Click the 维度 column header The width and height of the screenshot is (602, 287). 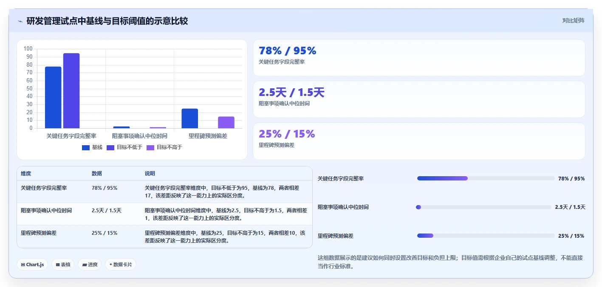pyautogui.click(x=26, y=174)
